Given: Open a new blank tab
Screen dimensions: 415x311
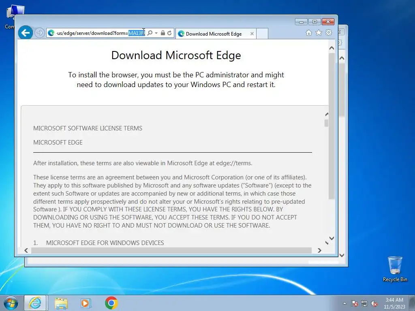Looking at the screenshot, I should [262, 34].
